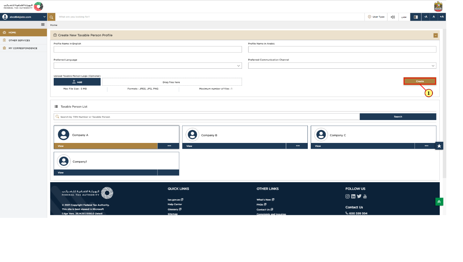Open the account dropdown abcd64@abc.com
Viewport: 463px width, 262px height.
click(x=24, y=17)
